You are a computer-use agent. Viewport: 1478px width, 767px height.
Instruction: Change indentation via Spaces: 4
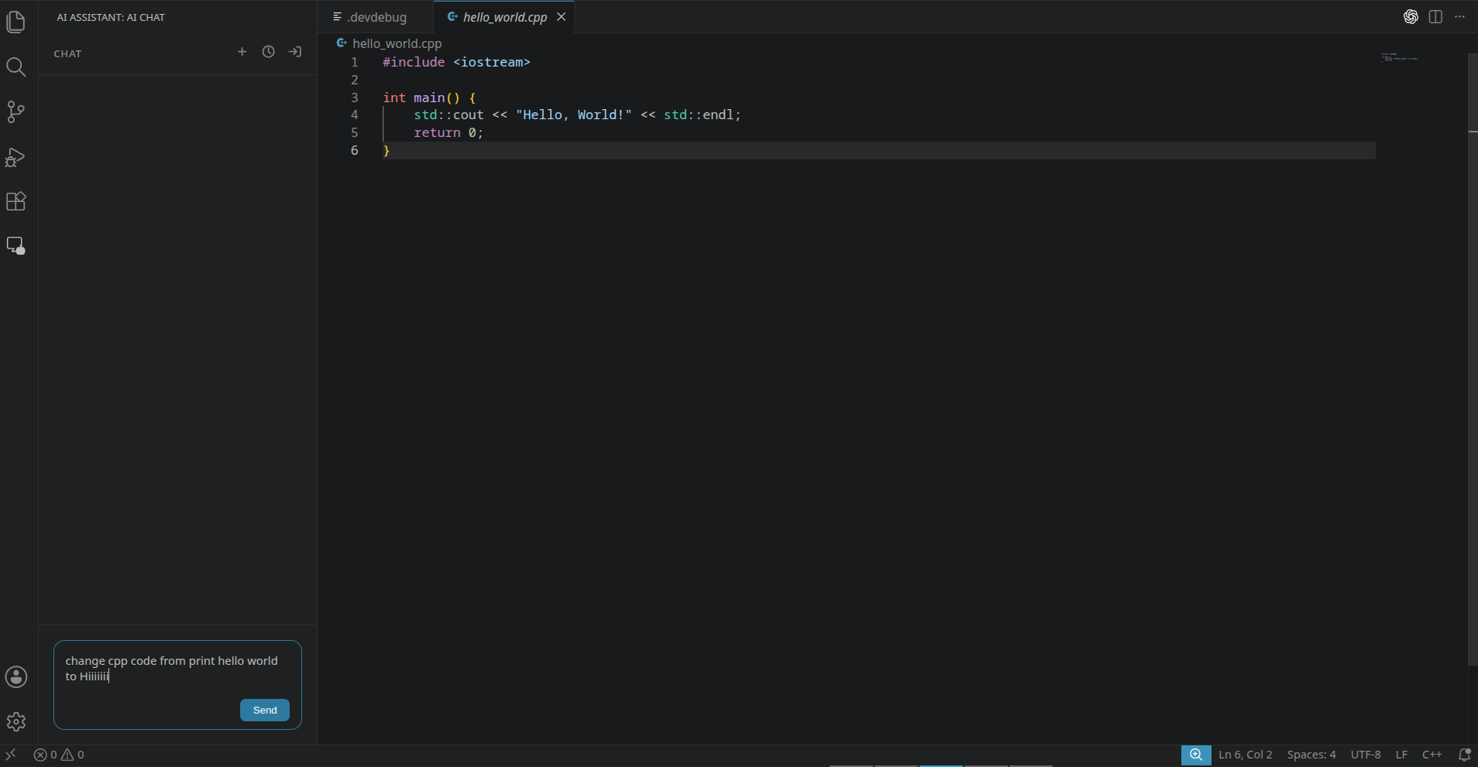pos(1311,755)
